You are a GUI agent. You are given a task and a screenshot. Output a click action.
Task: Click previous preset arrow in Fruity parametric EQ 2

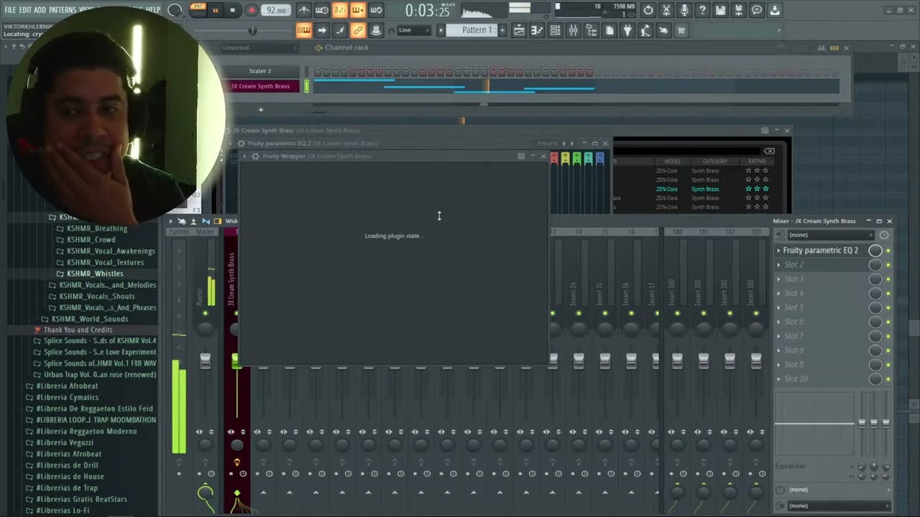click(x=563, y=144)
